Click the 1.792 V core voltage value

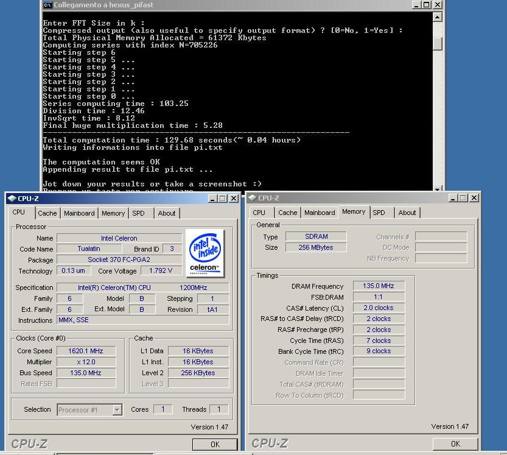161,270
